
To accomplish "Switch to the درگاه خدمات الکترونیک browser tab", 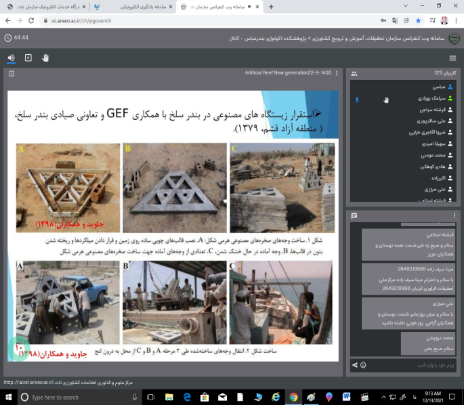I will coord(42,6).
